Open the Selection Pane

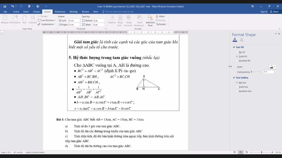click(x=150, y=21)
